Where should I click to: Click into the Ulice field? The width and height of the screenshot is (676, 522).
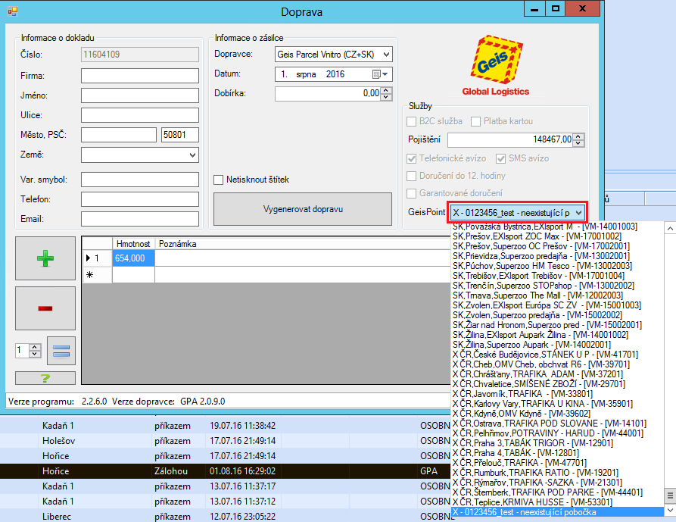140,115
